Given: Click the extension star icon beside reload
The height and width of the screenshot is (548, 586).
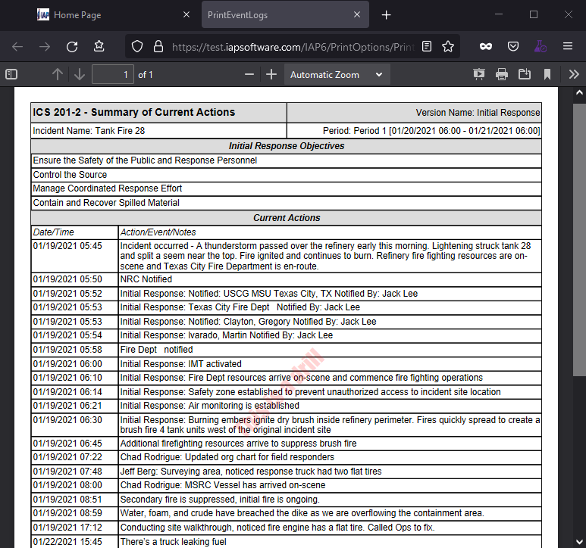Looking at the screenshot, I should click(99, 47).
